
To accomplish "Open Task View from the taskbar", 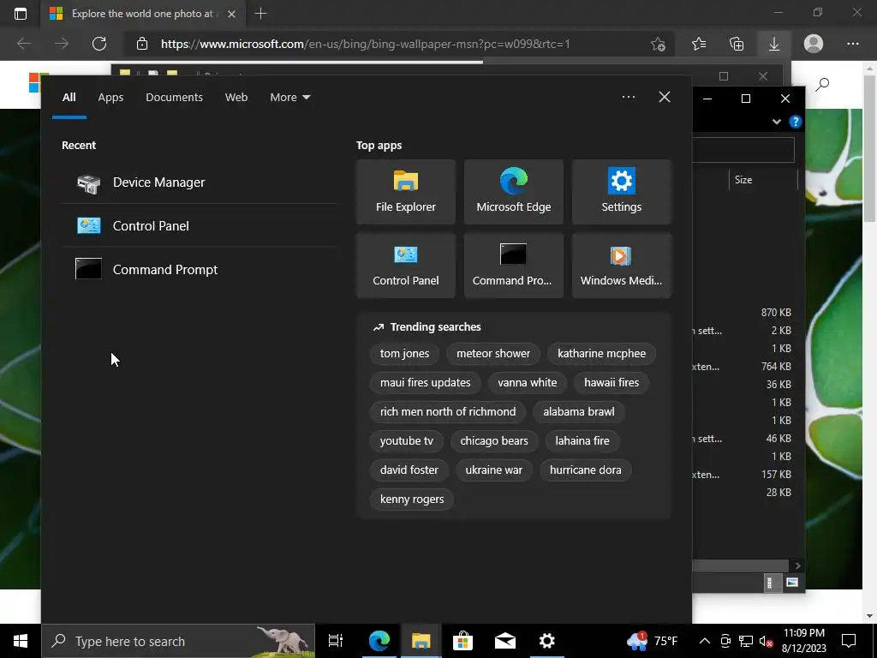I will click(336, 641).
